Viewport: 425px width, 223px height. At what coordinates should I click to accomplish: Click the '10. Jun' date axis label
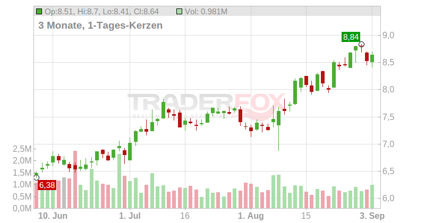point(53,216)
